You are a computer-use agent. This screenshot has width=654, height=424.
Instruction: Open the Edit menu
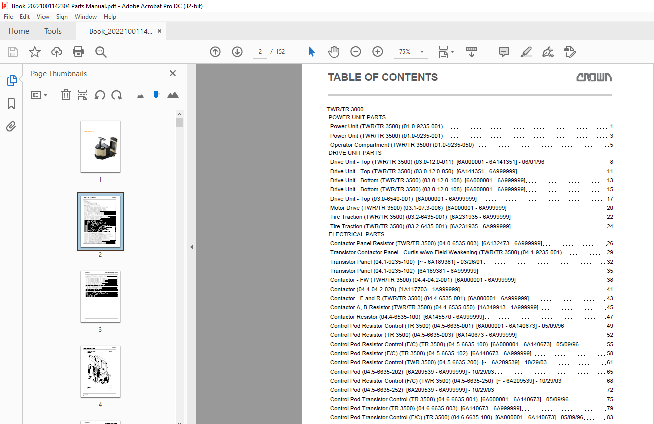25,17
